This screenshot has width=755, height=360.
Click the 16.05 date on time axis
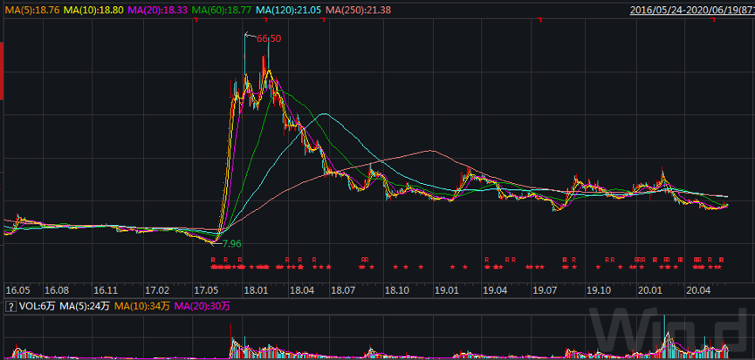[18, 289]
